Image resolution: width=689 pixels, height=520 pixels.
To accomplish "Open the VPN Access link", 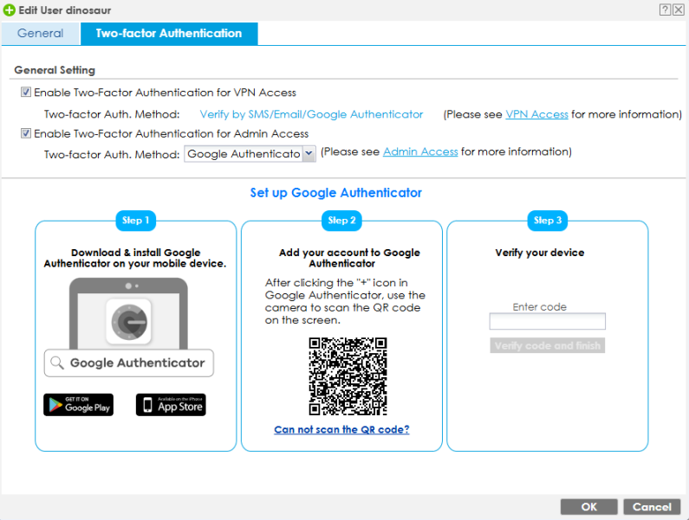I will click(x=536, y=114).
